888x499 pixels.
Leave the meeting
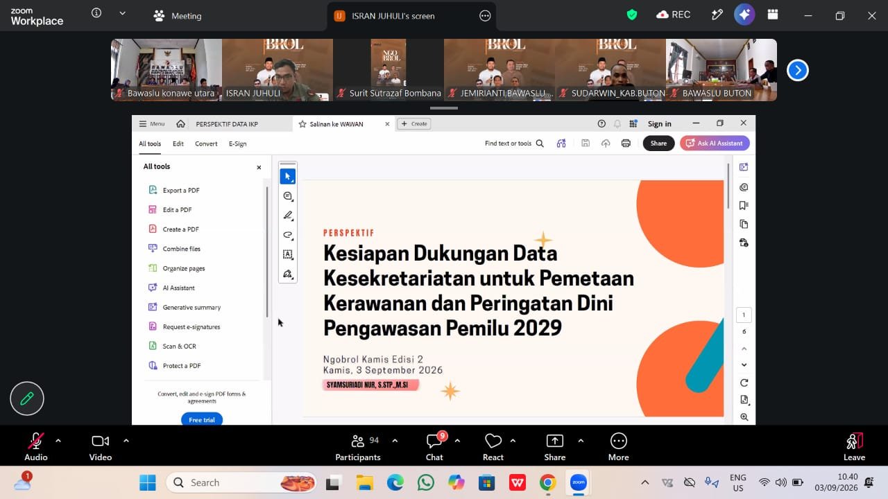pyautogui.click(x=854, y=446)
